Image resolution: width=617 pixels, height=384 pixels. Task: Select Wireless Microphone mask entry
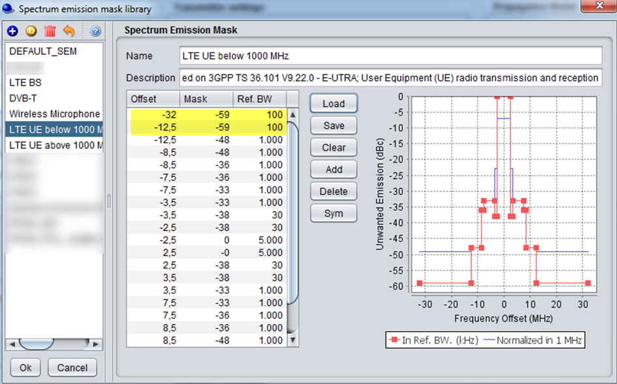pyautogui.click(x=54, y=114)
